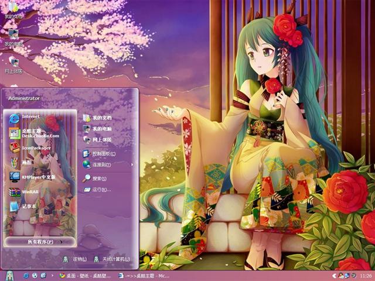Open 我的电脑 desktop icon
This screenshot has height=281, width=375.
point(13,37)
